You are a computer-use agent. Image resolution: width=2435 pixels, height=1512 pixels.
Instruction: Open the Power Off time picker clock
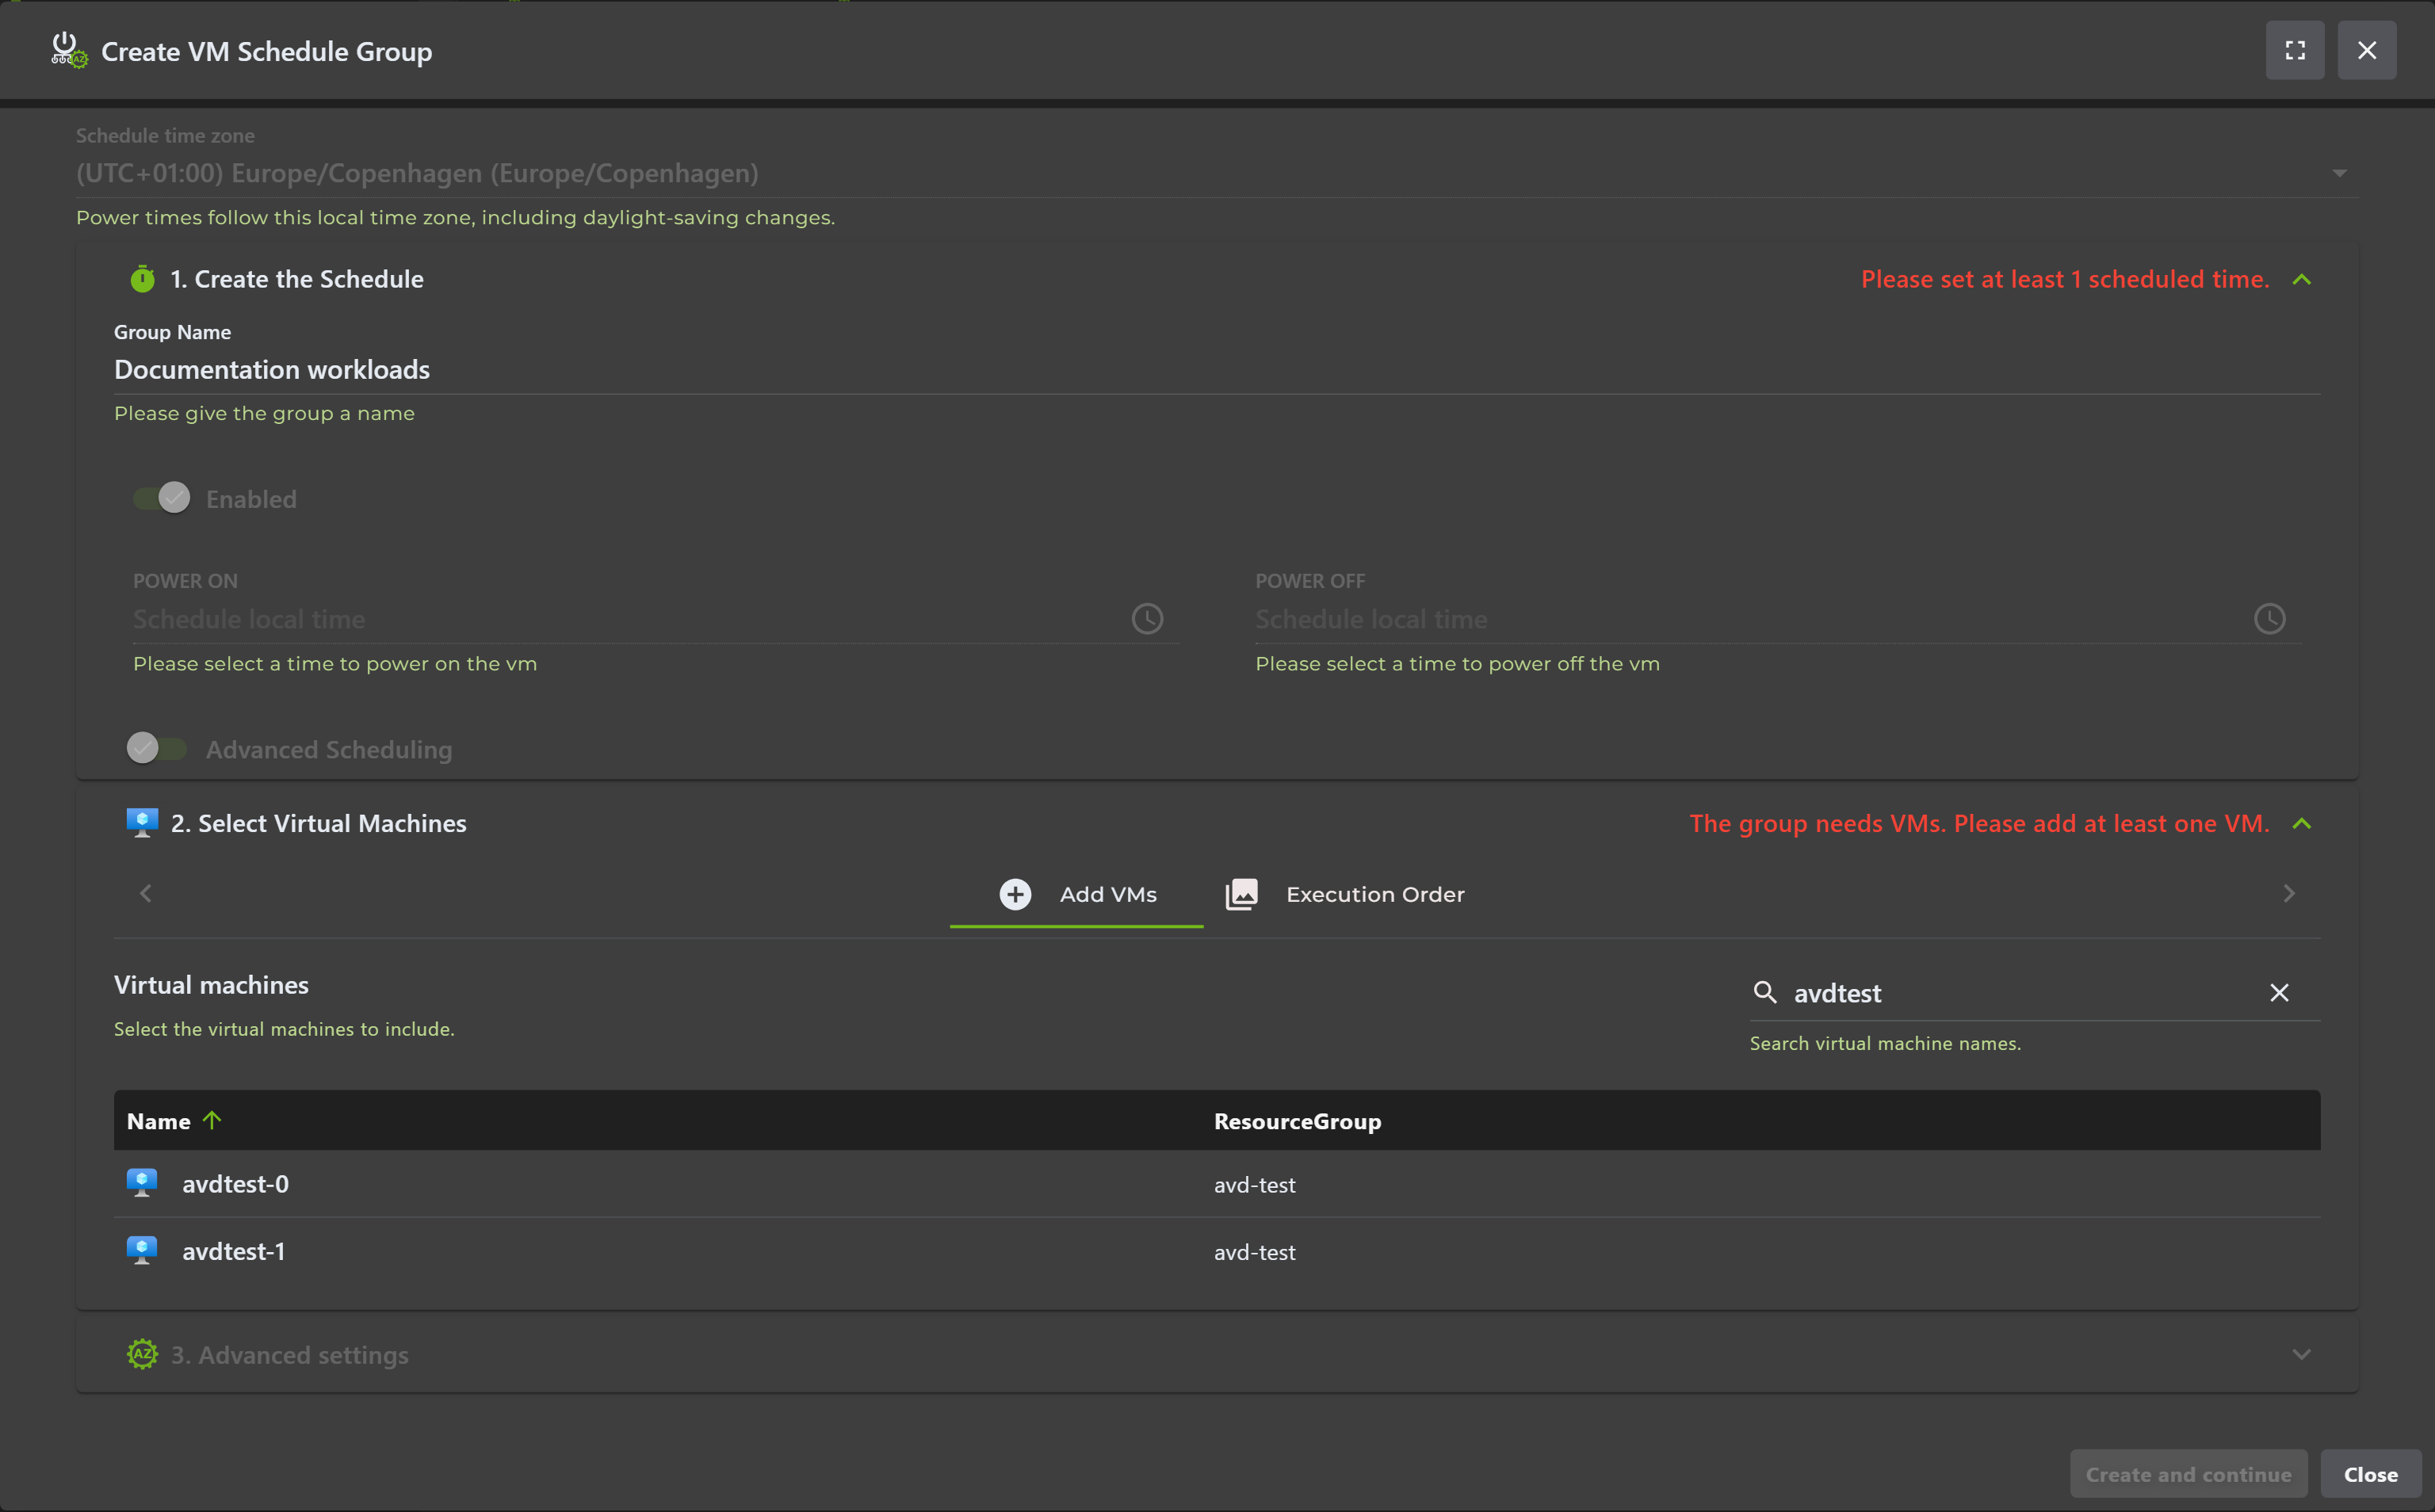point(2269,619)
